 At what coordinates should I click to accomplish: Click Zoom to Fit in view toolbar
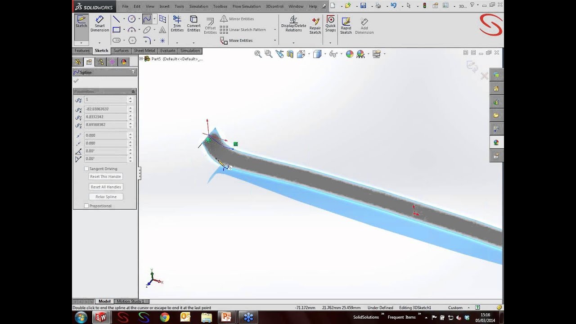pos(258,54)
